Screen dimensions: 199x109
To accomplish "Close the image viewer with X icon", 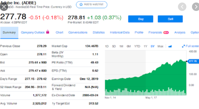I will (4, 7).
